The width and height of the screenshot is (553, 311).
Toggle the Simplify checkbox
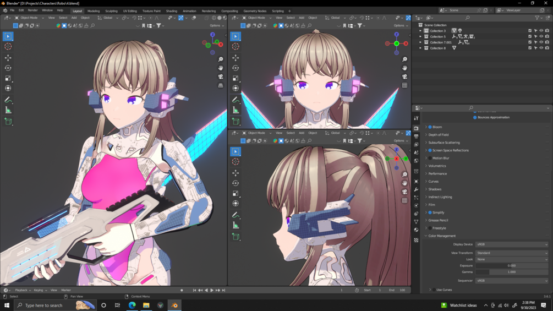tap(430, 212)
